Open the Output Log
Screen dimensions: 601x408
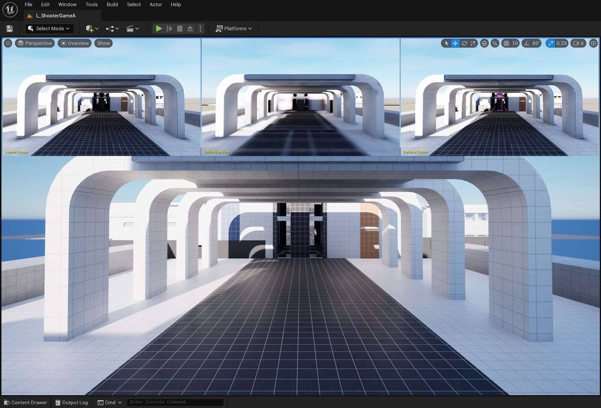coord(72,402)
